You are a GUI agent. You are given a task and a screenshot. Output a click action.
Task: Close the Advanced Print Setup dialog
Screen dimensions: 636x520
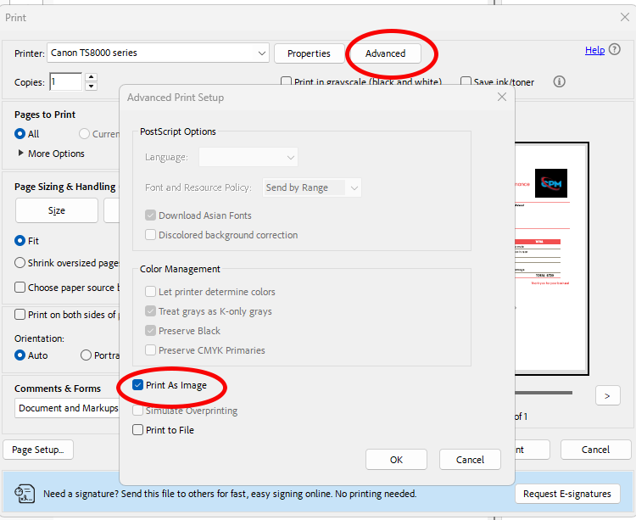tap(502, 97)
